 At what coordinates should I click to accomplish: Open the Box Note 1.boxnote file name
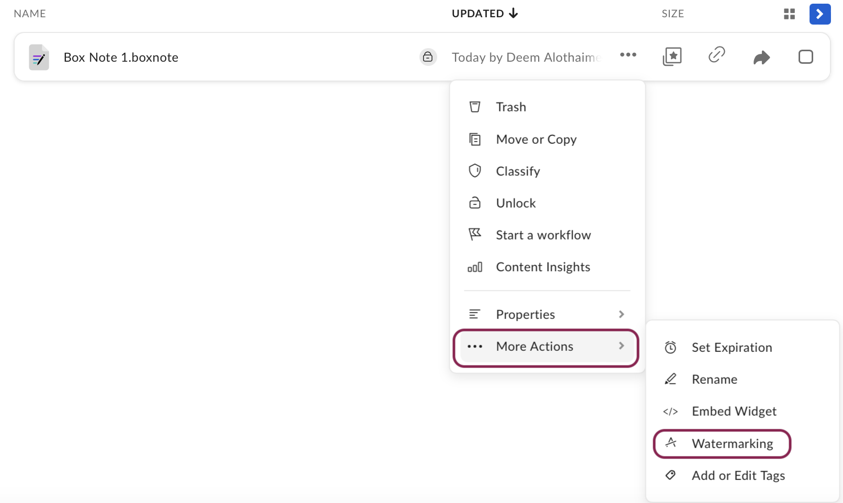pos(121,58)
